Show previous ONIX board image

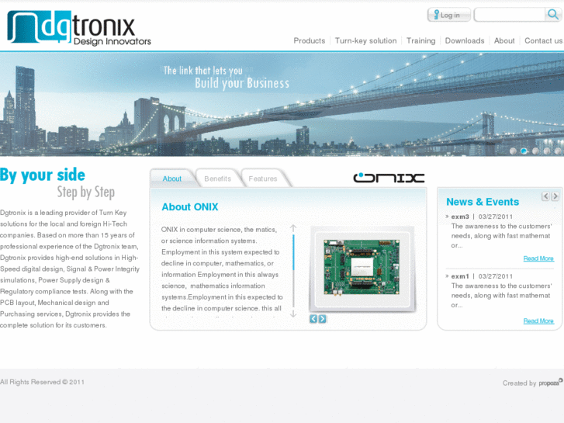[313, 318]
